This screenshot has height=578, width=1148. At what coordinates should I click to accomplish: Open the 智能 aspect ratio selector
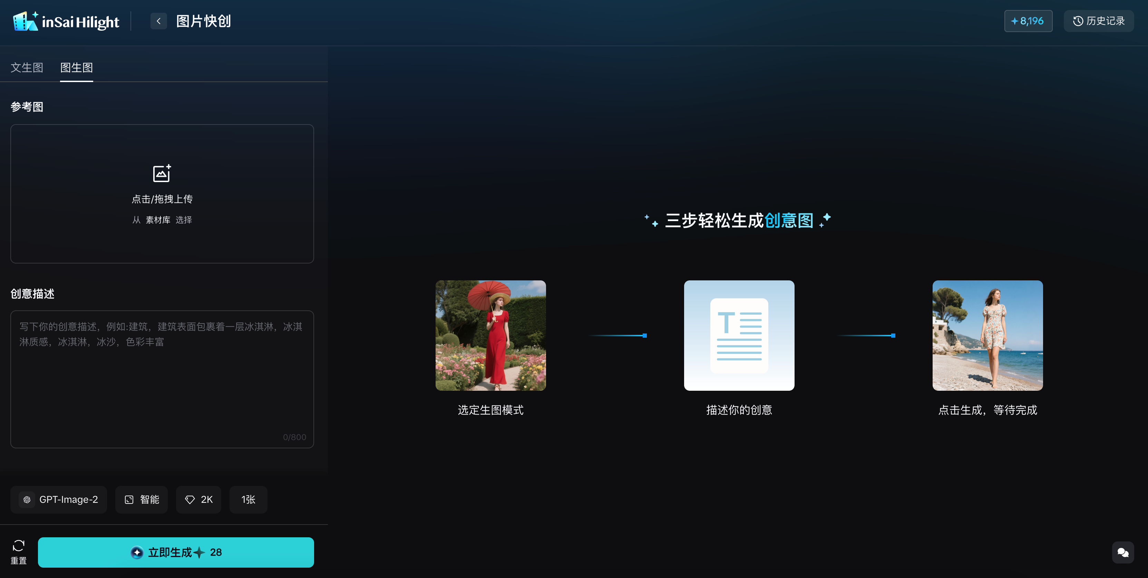pos(142,500)
